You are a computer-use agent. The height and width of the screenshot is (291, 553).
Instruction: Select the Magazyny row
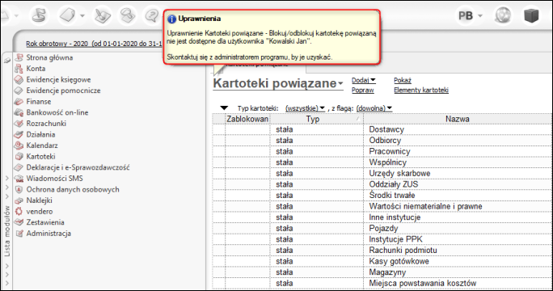coord(382,272)
